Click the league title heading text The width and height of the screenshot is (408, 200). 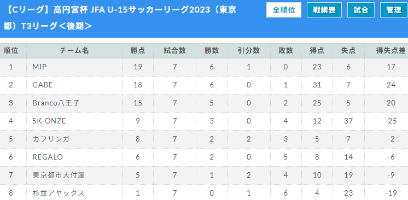pos(120,17)
